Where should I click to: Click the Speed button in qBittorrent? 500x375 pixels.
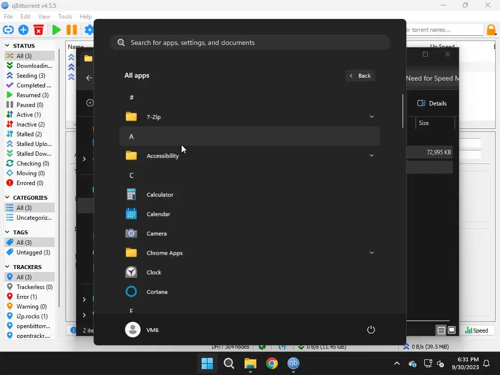pyautogui.click(x=477, y=331)
